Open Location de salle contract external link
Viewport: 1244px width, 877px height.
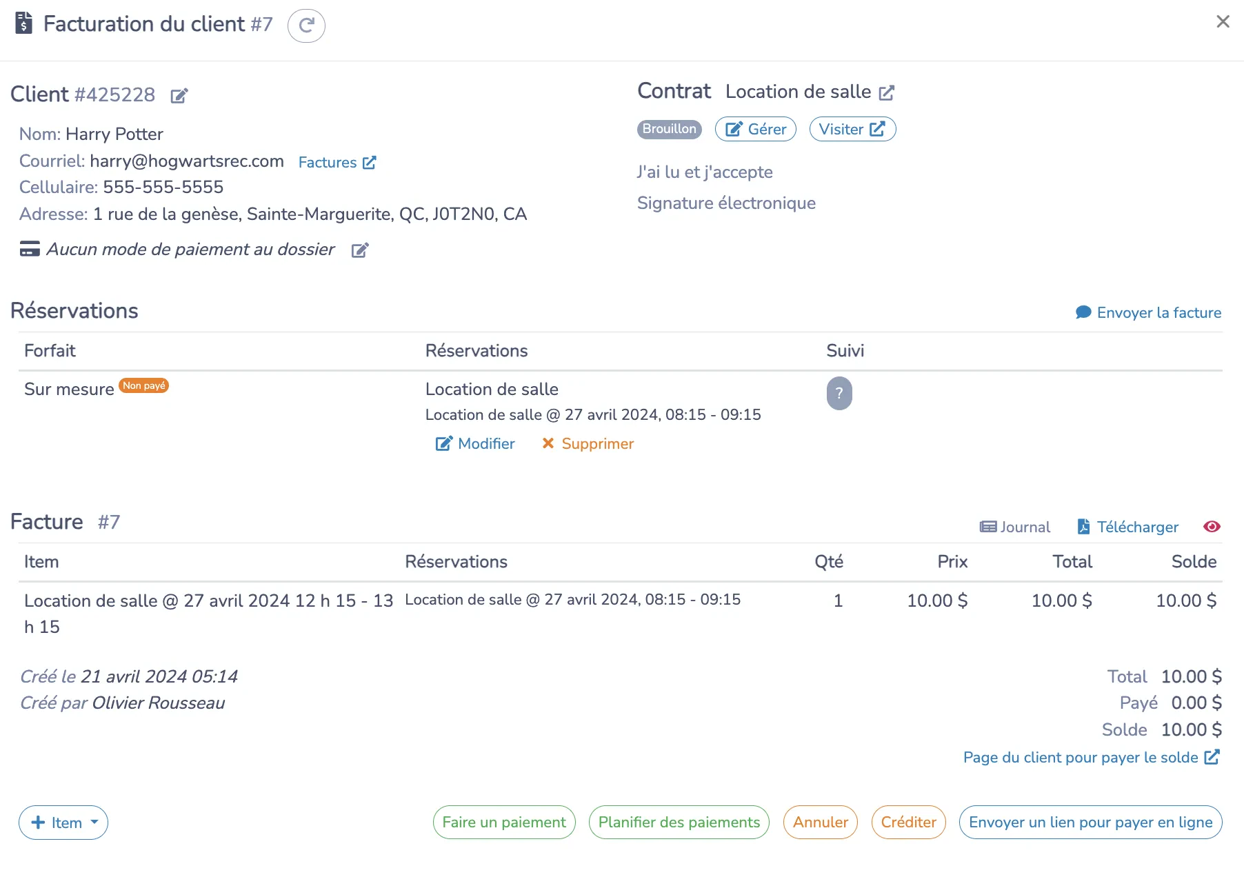tap(887, 92)
